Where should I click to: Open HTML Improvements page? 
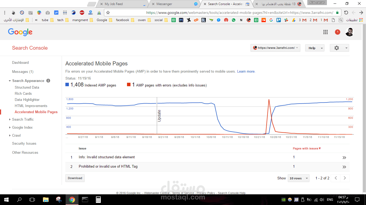point(31,106)
